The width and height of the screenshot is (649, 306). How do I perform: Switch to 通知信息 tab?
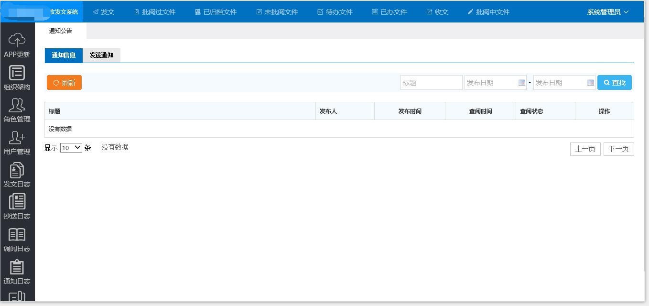(64, 55)
